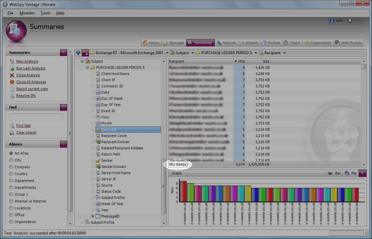The height and width of the screenshot is (239, 372).
Task: Click the Sender Domain icon in tree
Action: click(x=98, y=167)
